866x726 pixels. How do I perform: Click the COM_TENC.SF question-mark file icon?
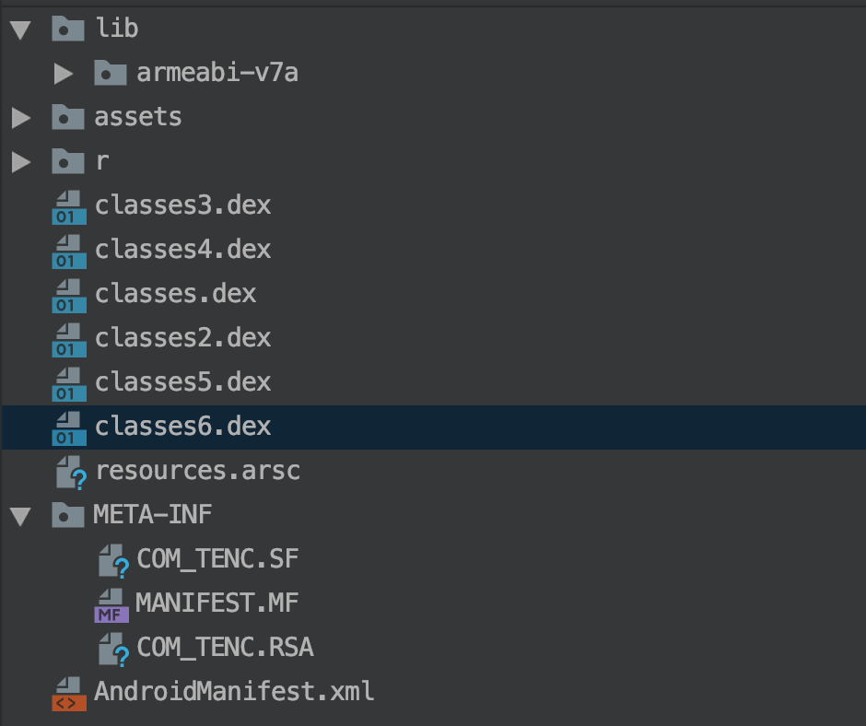pyautogui.click(x=112, y=561)
